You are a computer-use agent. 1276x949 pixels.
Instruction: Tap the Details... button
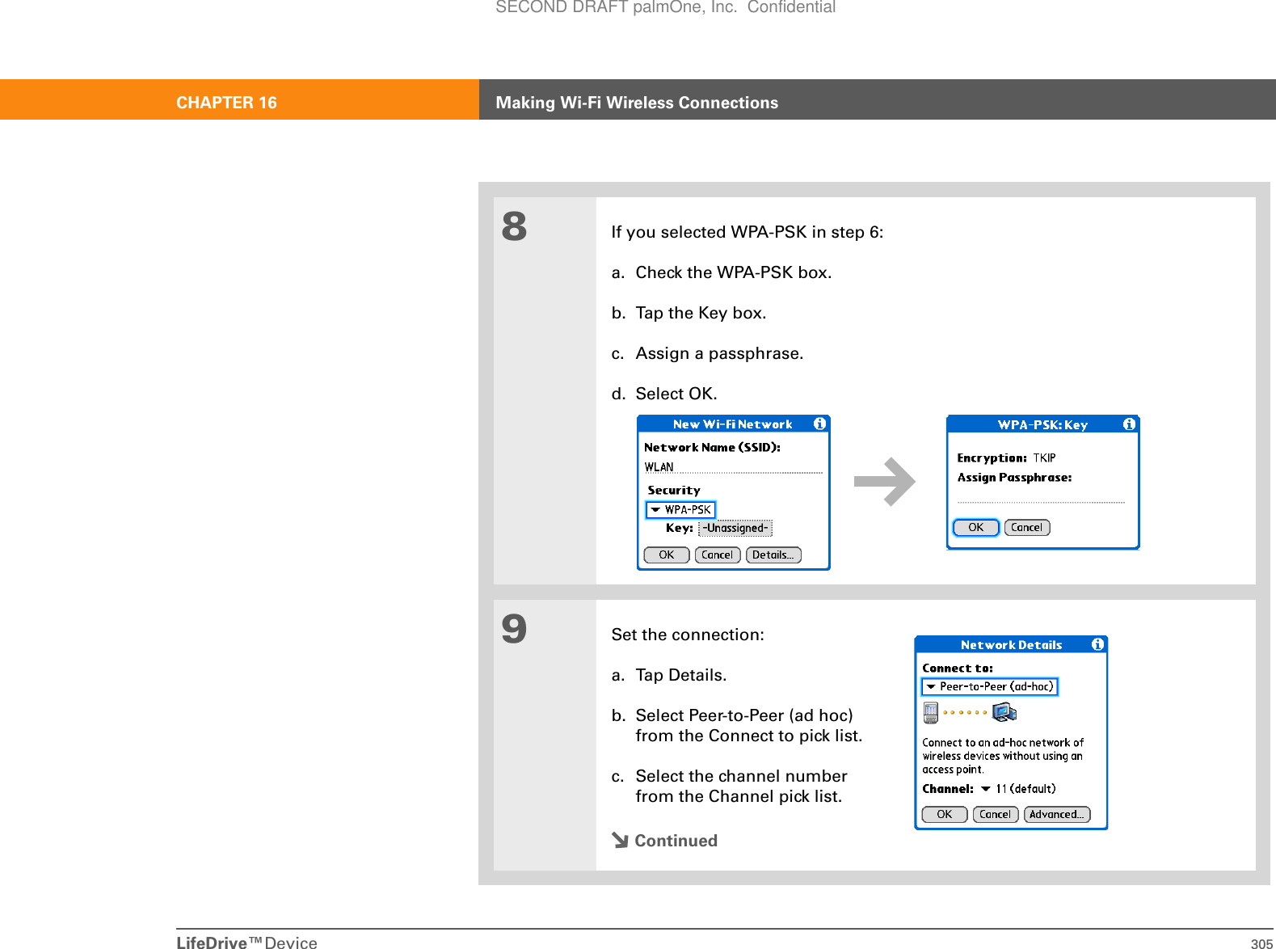773,555
